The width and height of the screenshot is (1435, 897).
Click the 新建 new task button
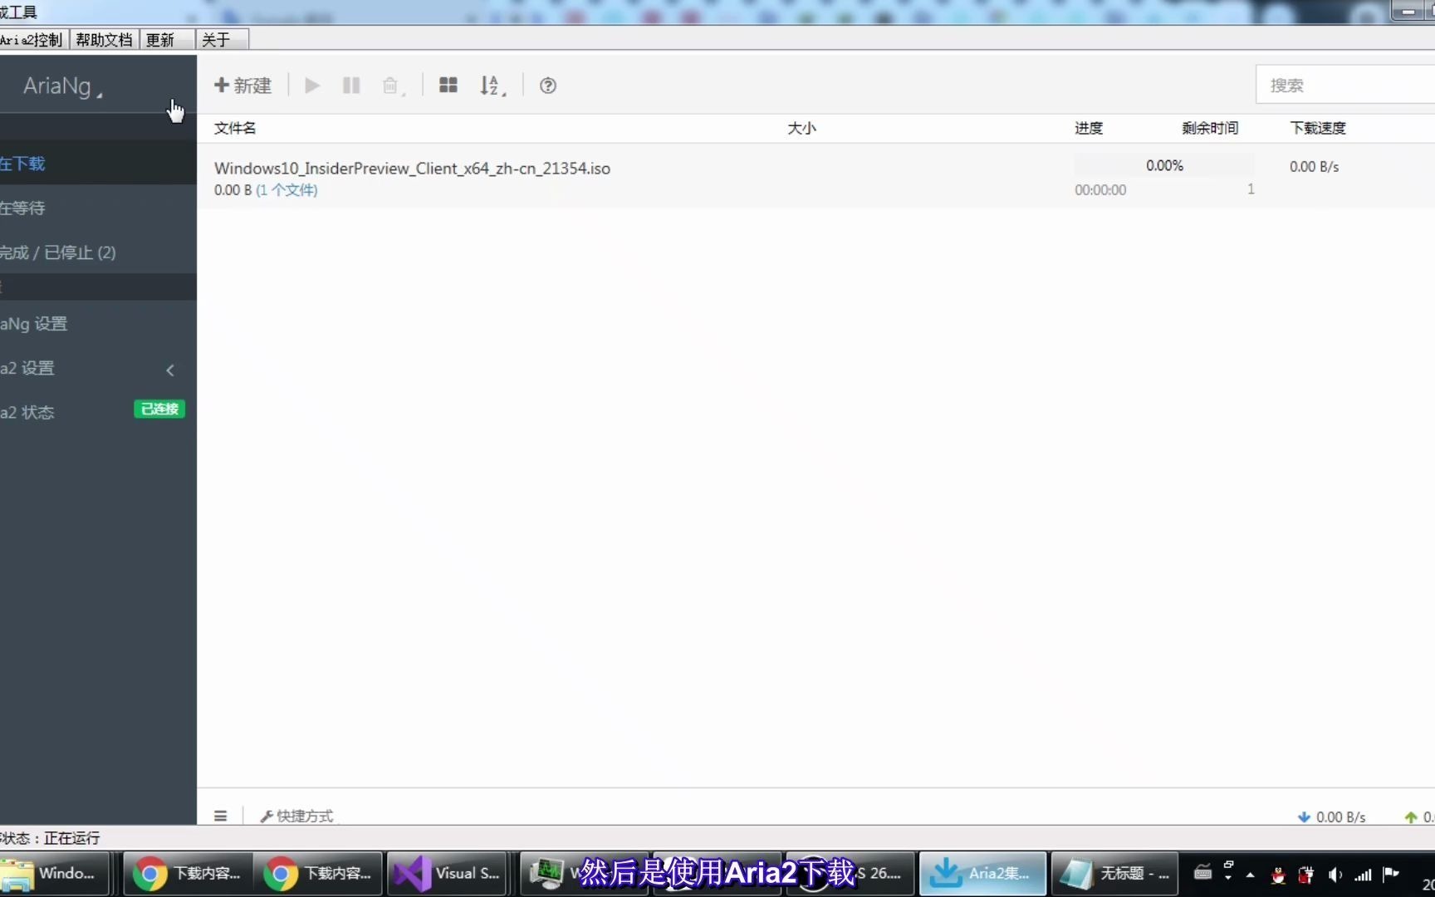(242, 86)
